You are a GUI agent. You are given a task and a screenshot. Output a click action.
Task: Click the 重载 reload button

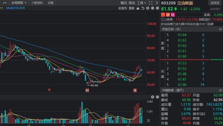(131, 8)
